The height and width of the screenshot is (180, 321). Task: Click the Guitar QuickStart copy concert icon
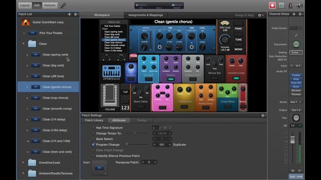click(26, 22)
